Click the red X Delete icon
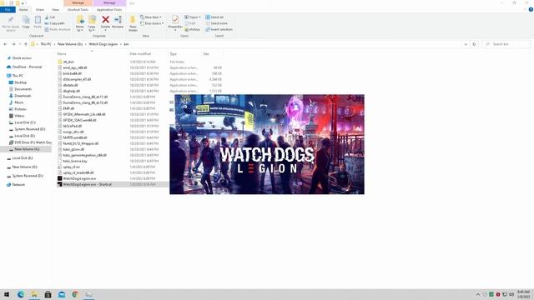The height and width of the screenshot is (300, 534). click(106, 20)
